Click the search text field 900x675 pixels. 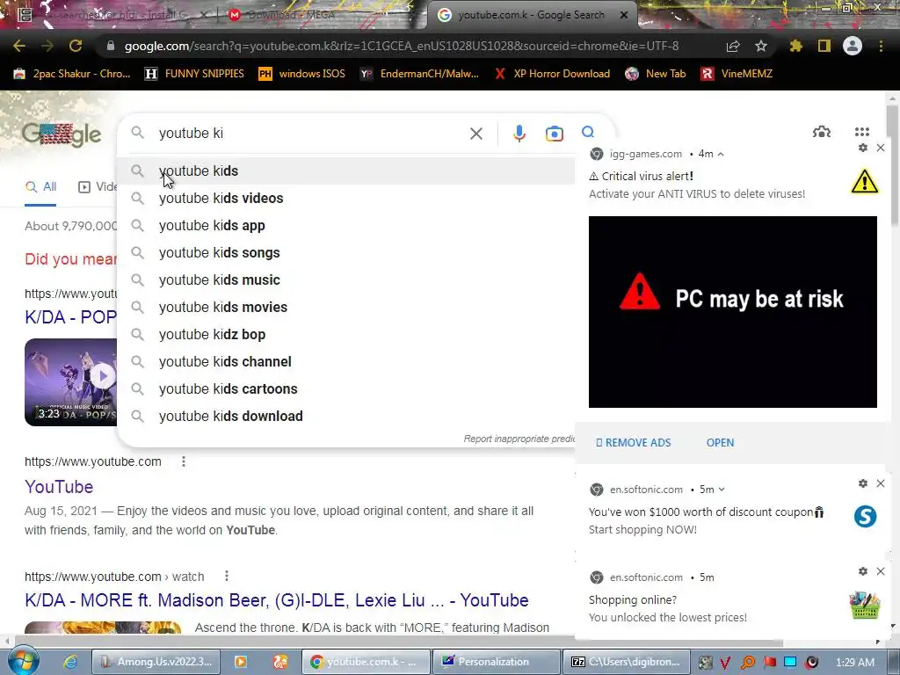coord(310,134)
